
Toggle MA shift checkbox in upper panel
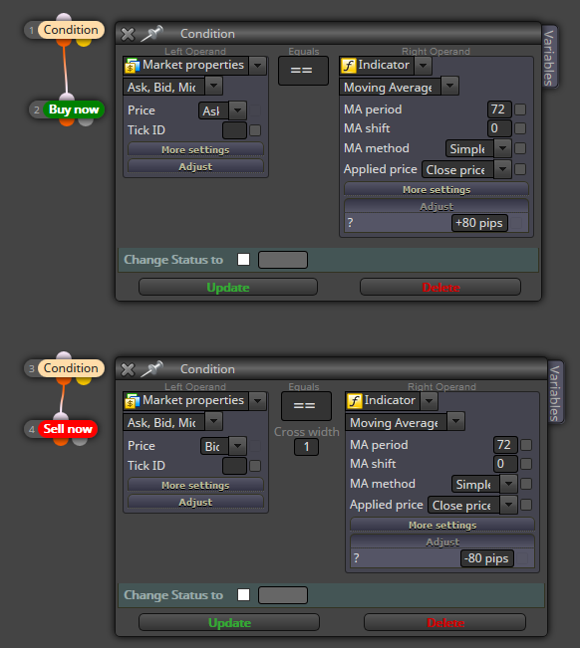pyautogui.click(x=520, y=128)
